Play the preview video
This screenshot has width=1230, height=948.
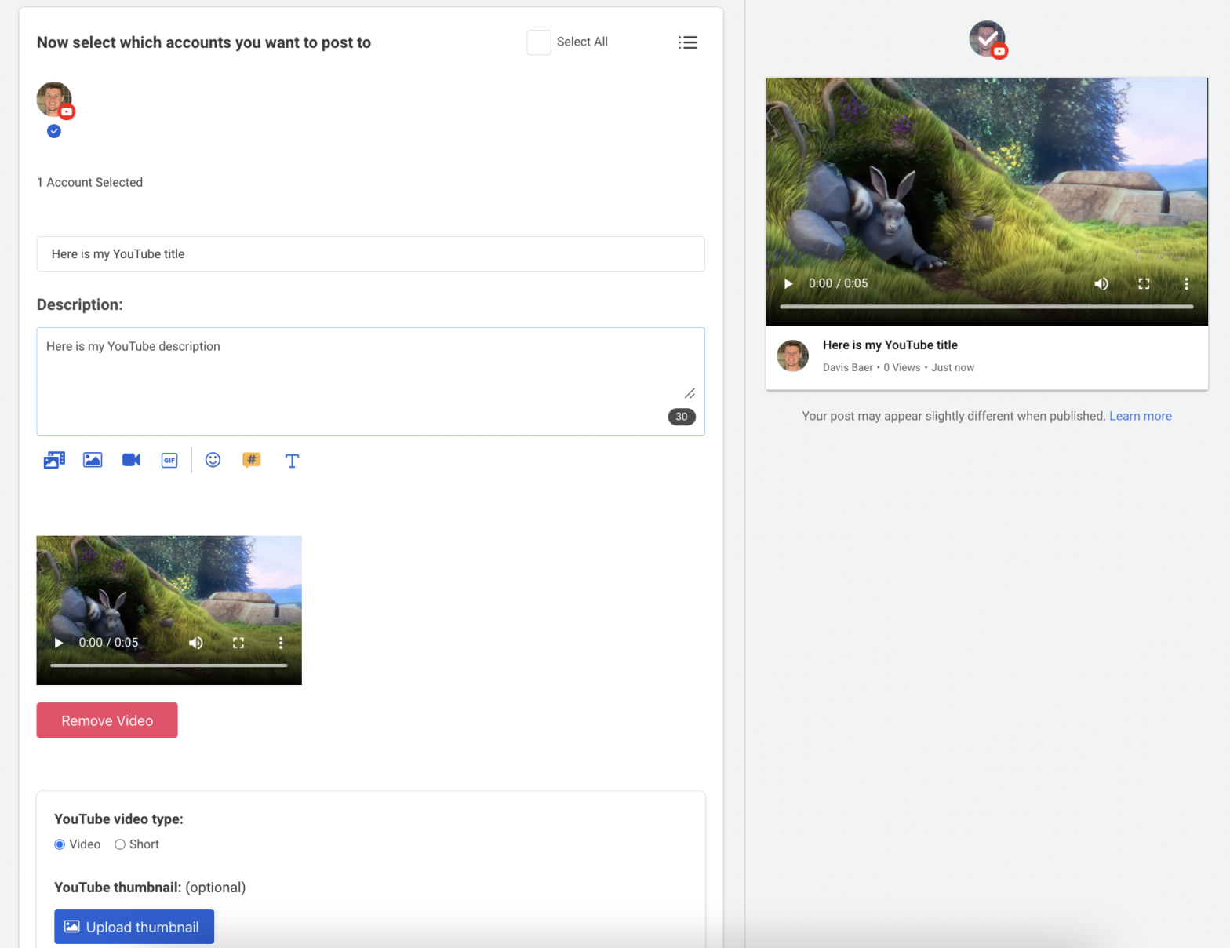tap(788, 283)
